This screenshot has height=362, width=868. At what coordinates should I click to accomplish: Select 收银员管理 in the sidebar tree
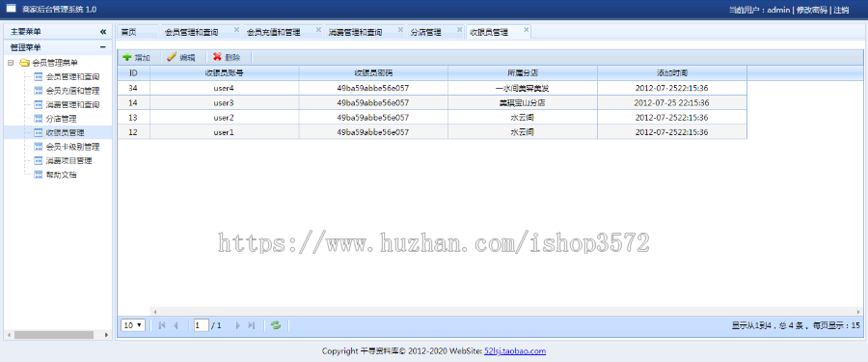65,132
